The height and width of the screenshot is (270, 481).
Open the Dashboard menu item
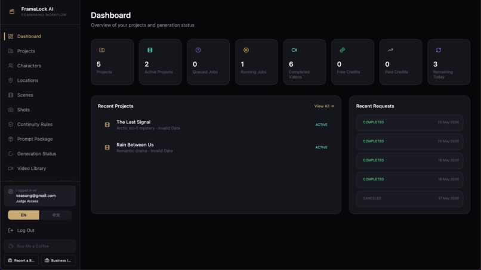click(40, 36)
